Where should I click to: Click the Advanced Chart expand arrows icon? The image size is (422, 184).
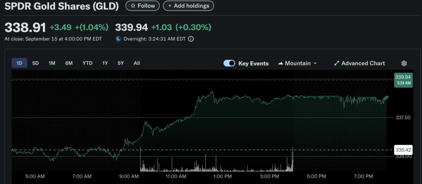click(x=337, y=63)
